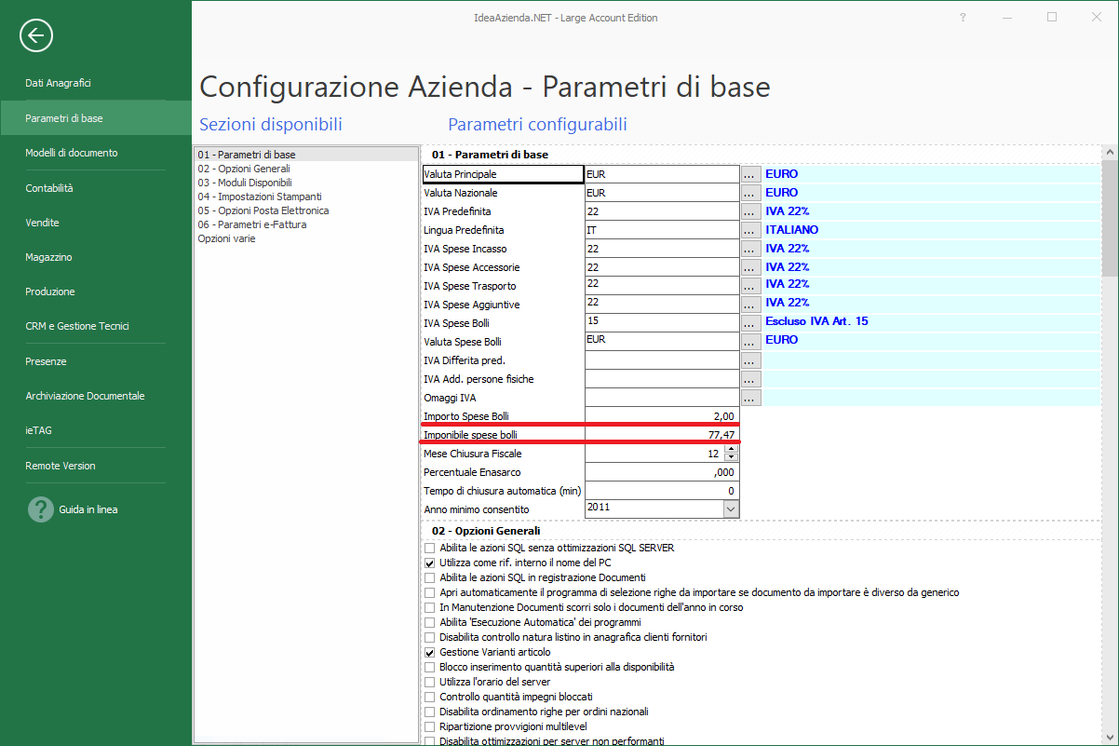Select '05 - Opzioni Posta Elettronica' section

pyautogui.click(x=263, y=210)
